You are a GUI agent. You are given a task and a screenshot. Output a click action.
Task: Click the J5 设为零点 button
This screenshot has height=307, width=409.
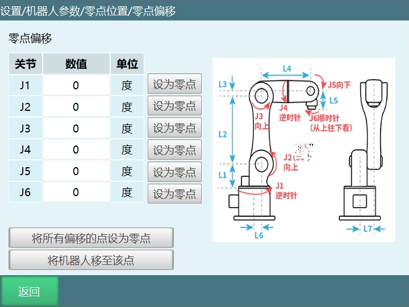click(x=174, y=172)
